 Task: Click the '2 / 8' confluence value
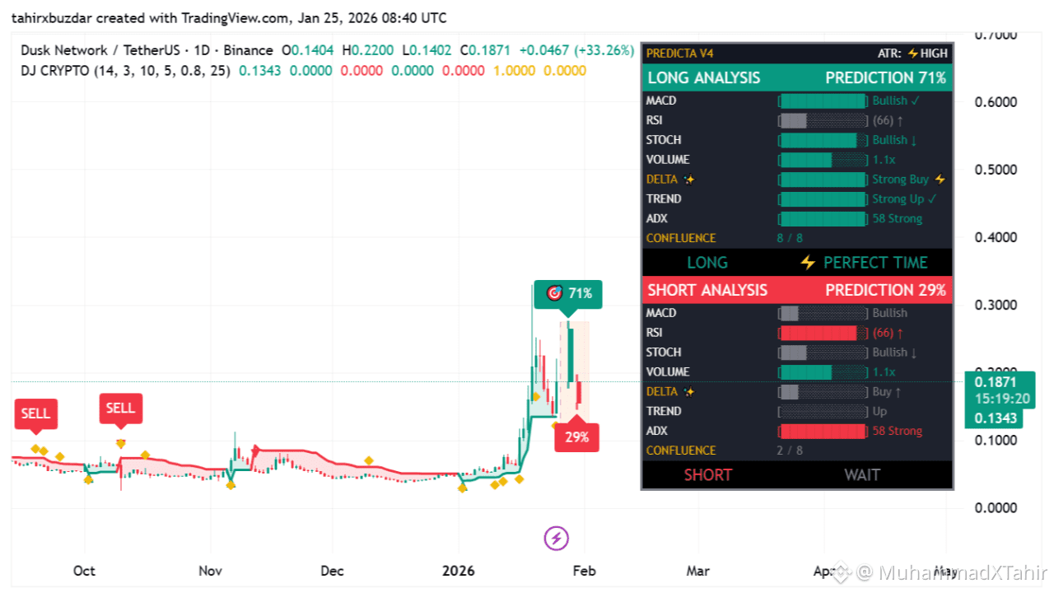tap(790, 451)
